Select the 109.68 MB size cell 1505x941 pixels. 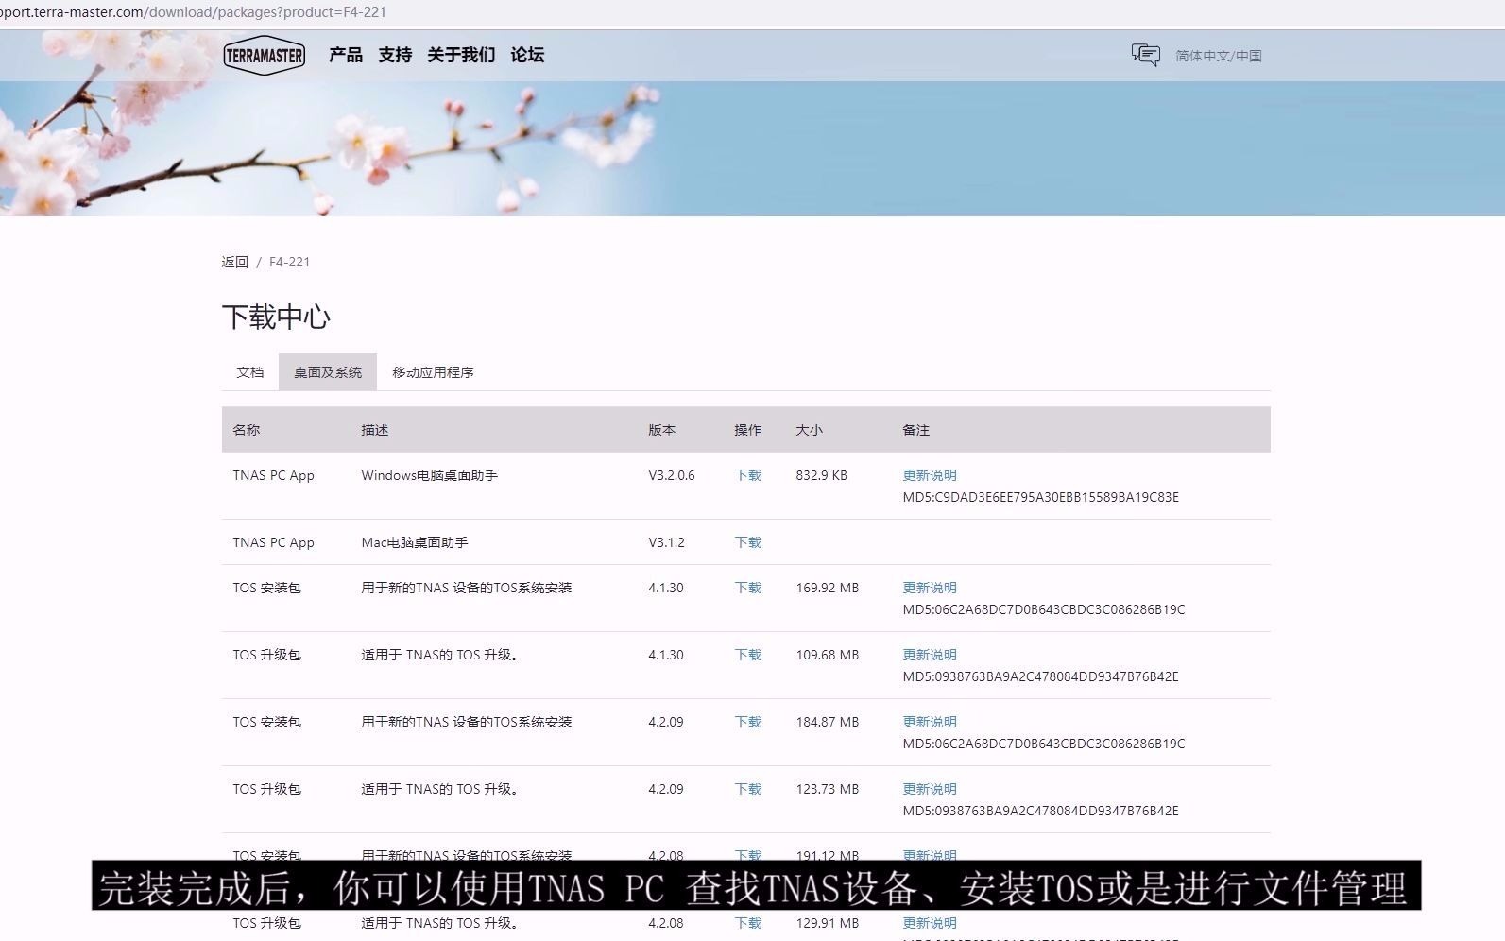pos(828,655)
